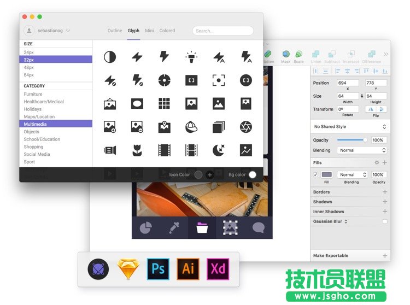Image resolution: width=410 pixels, height=305 pixels.
Task: Pick the flashlight torch glyph icon
Action: tap(191, 57)
